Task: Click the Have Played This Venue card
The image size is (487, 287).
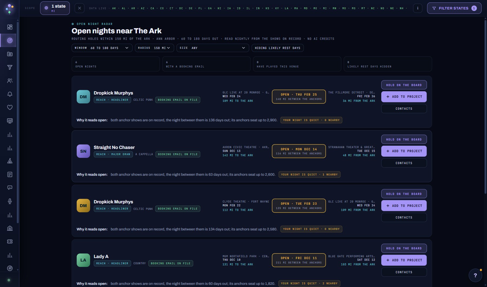Action: pos(297,64)
